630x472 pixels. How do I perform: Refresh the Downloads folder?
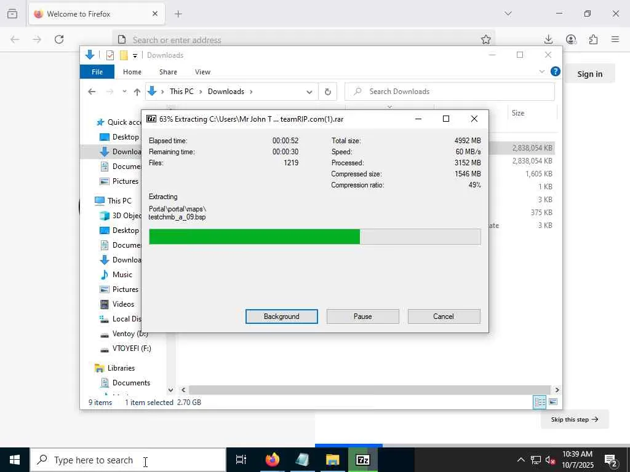pyautogui.click(x=327, y=92)
